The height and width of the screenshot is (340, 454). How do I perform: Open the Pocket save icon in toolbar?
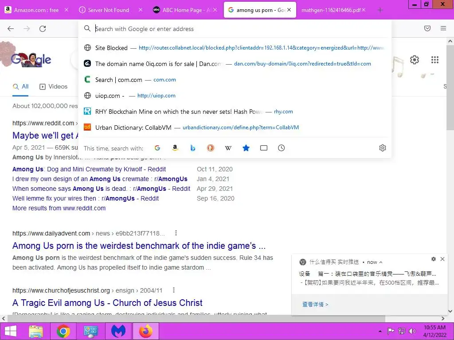click(427, 28)
